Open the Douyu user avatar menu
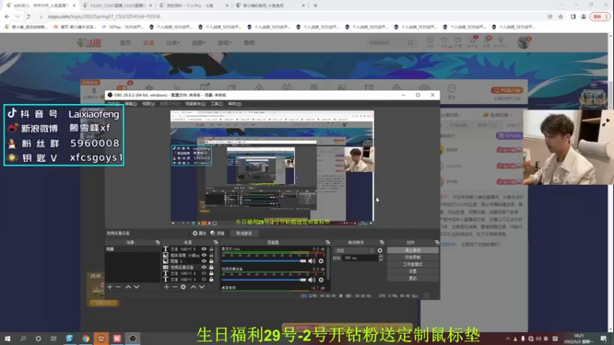 coord(523,42)
